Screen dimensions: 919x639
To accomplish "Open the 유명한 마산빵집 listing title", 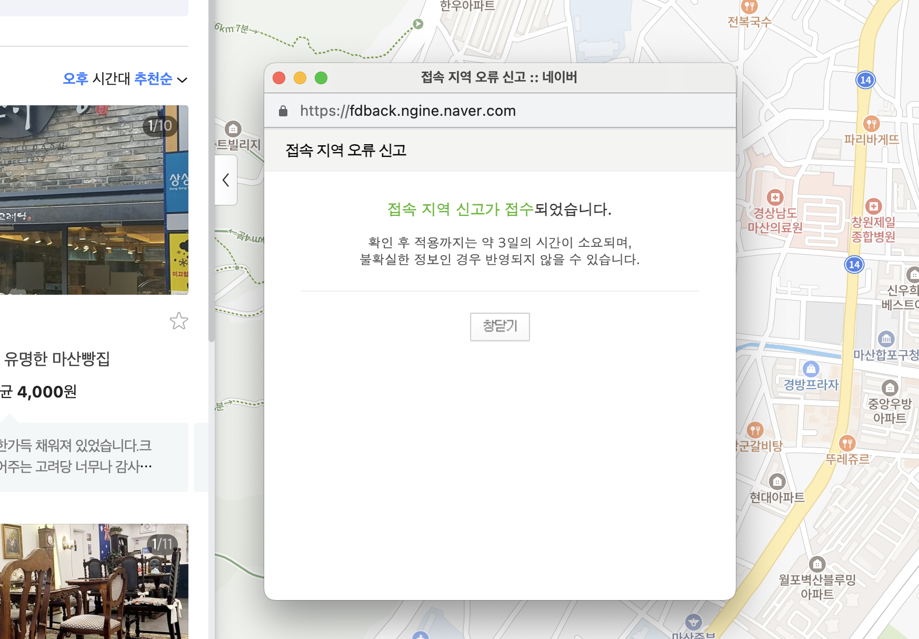I will [x=57, y=359].
